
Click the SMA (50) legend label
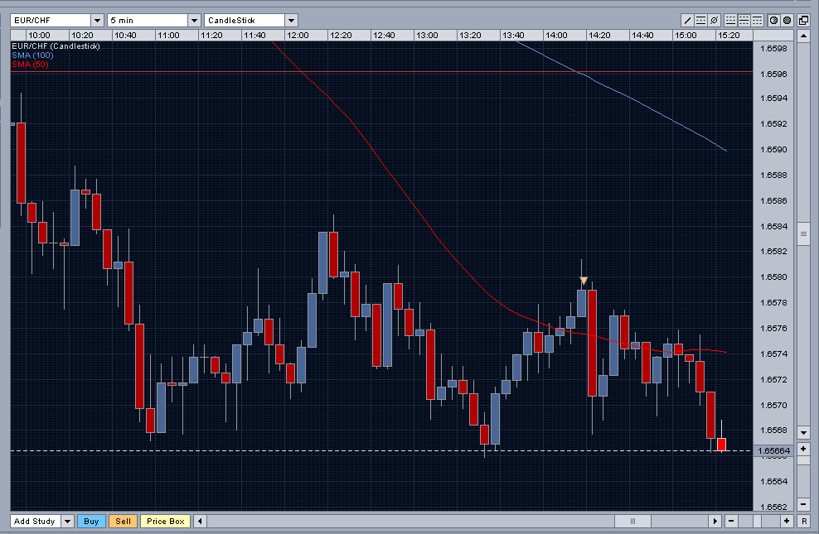click(30, 64)
